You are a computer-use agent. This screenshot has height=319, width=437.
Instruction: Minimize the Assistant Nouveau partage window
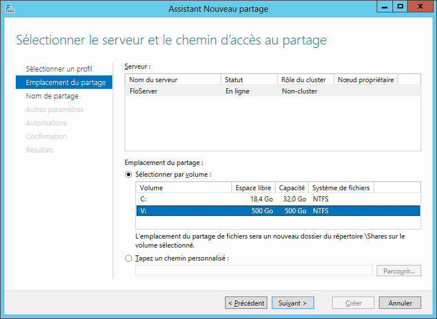[385, 6]
